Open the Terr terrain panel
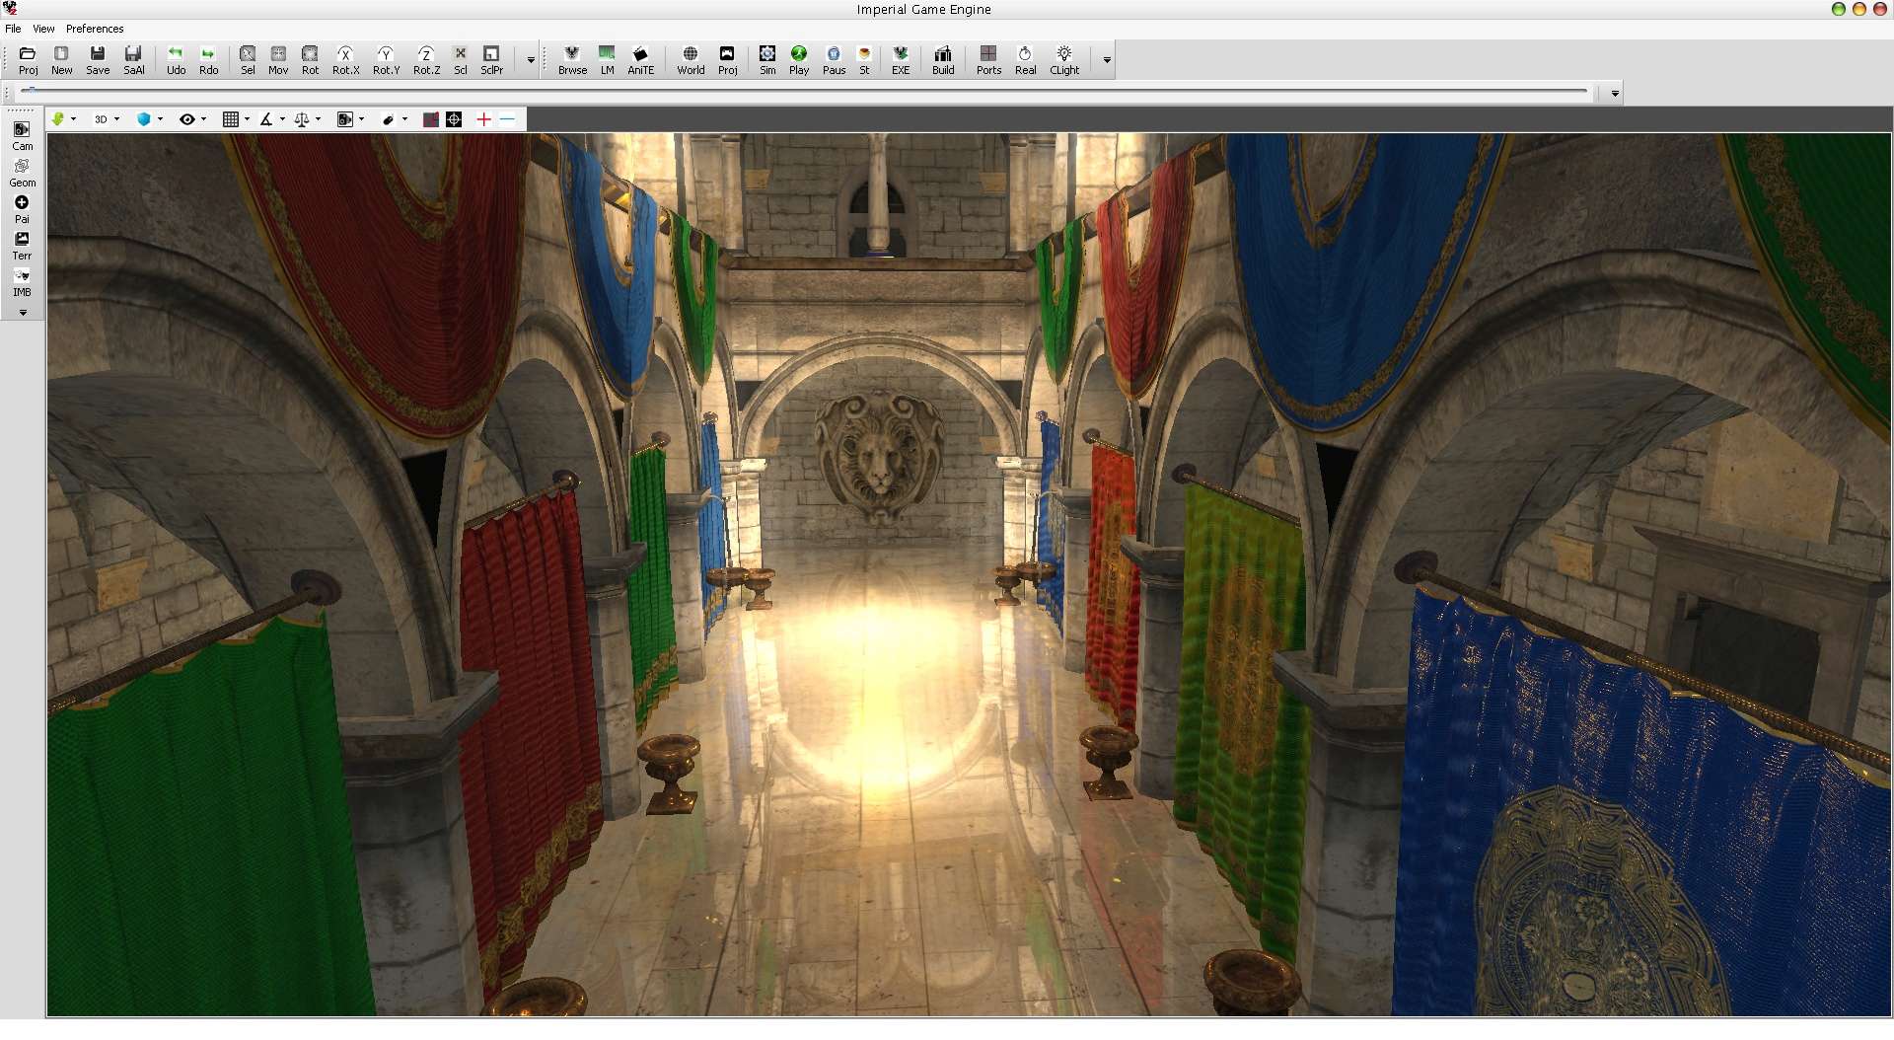The height and width of the screenshot is (1040, 1894). coord(22,246)
